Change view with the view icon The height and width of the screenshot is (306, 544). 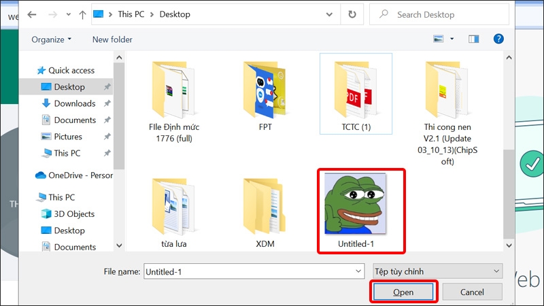click(x=439, y=39)
